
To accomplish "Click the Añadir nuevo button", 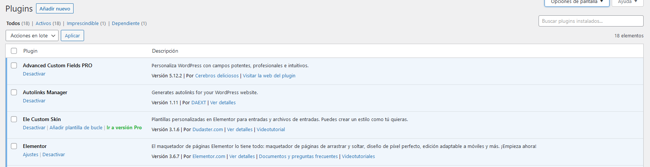I will coord(55,9).
